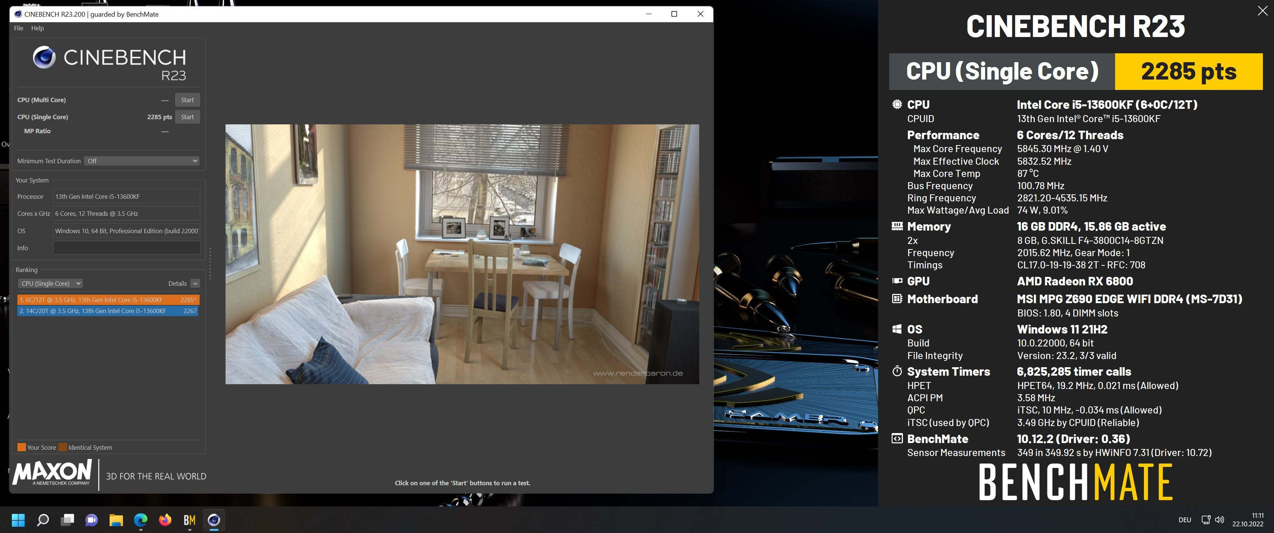
Task: Click the MSI MPG Z690 EDGE motherboard text
Action: (x=1130, y=299)
